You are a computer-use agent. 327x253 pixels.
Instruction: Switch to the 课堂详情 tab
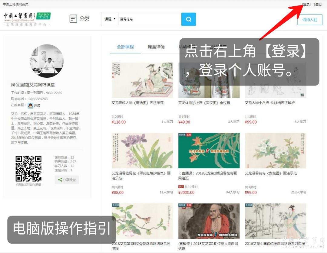[x=156, y=47]
